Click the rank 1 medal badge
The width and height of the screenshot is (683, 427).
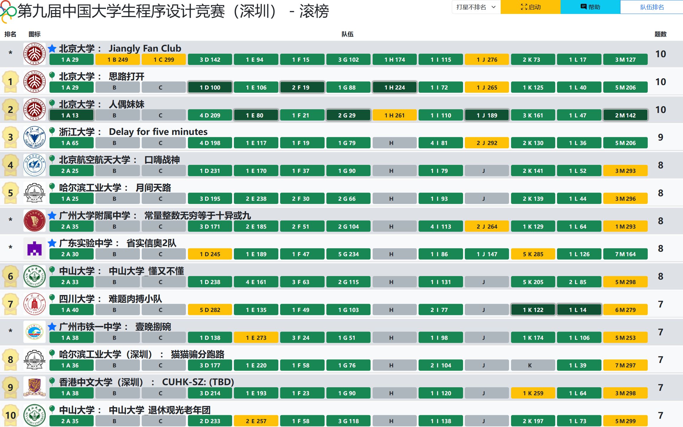click(x=10, y=82)
